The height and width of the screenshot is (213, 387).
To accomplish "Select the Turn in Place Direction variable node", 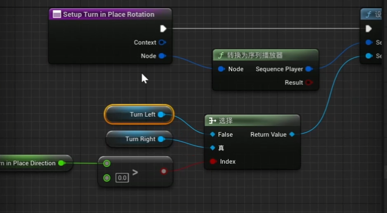I will tap(36, 163).
